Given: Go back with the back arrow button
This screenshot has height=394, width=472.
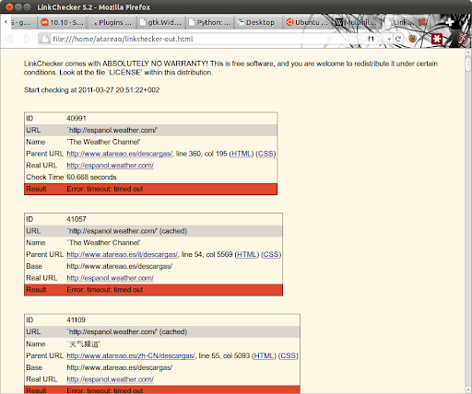Looking at the screenshot, I should click(x=9, y=39).
